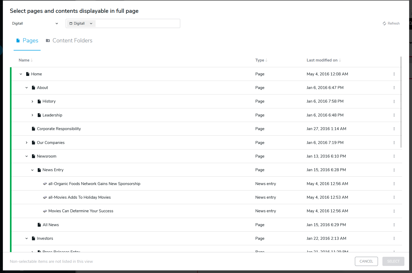Open actions menu for Movies Can Determine Your Success
Viewport: 412px width, 273px height.
[x=394, y=211]
